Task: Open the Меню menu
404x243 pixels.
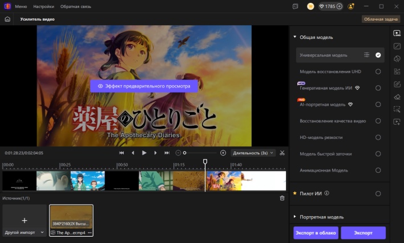Action: (x=21, y=6)
